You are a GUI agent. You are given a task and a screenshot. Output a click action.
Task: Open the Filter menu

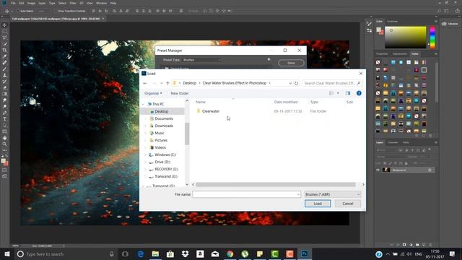(x=73, y=3)
